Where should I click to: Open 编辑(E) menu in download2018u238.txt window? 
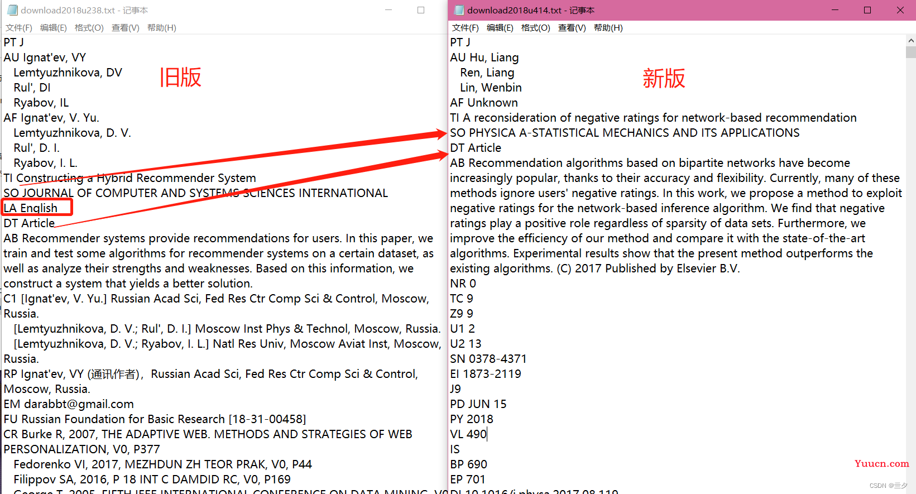coord(54,28)
